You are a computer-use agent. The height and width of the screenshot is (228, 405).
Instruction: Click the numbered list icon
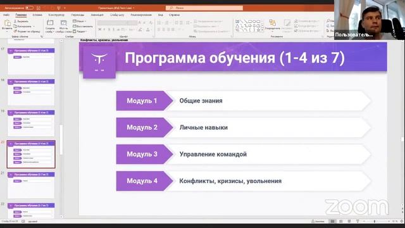click(x=167, y=23)
